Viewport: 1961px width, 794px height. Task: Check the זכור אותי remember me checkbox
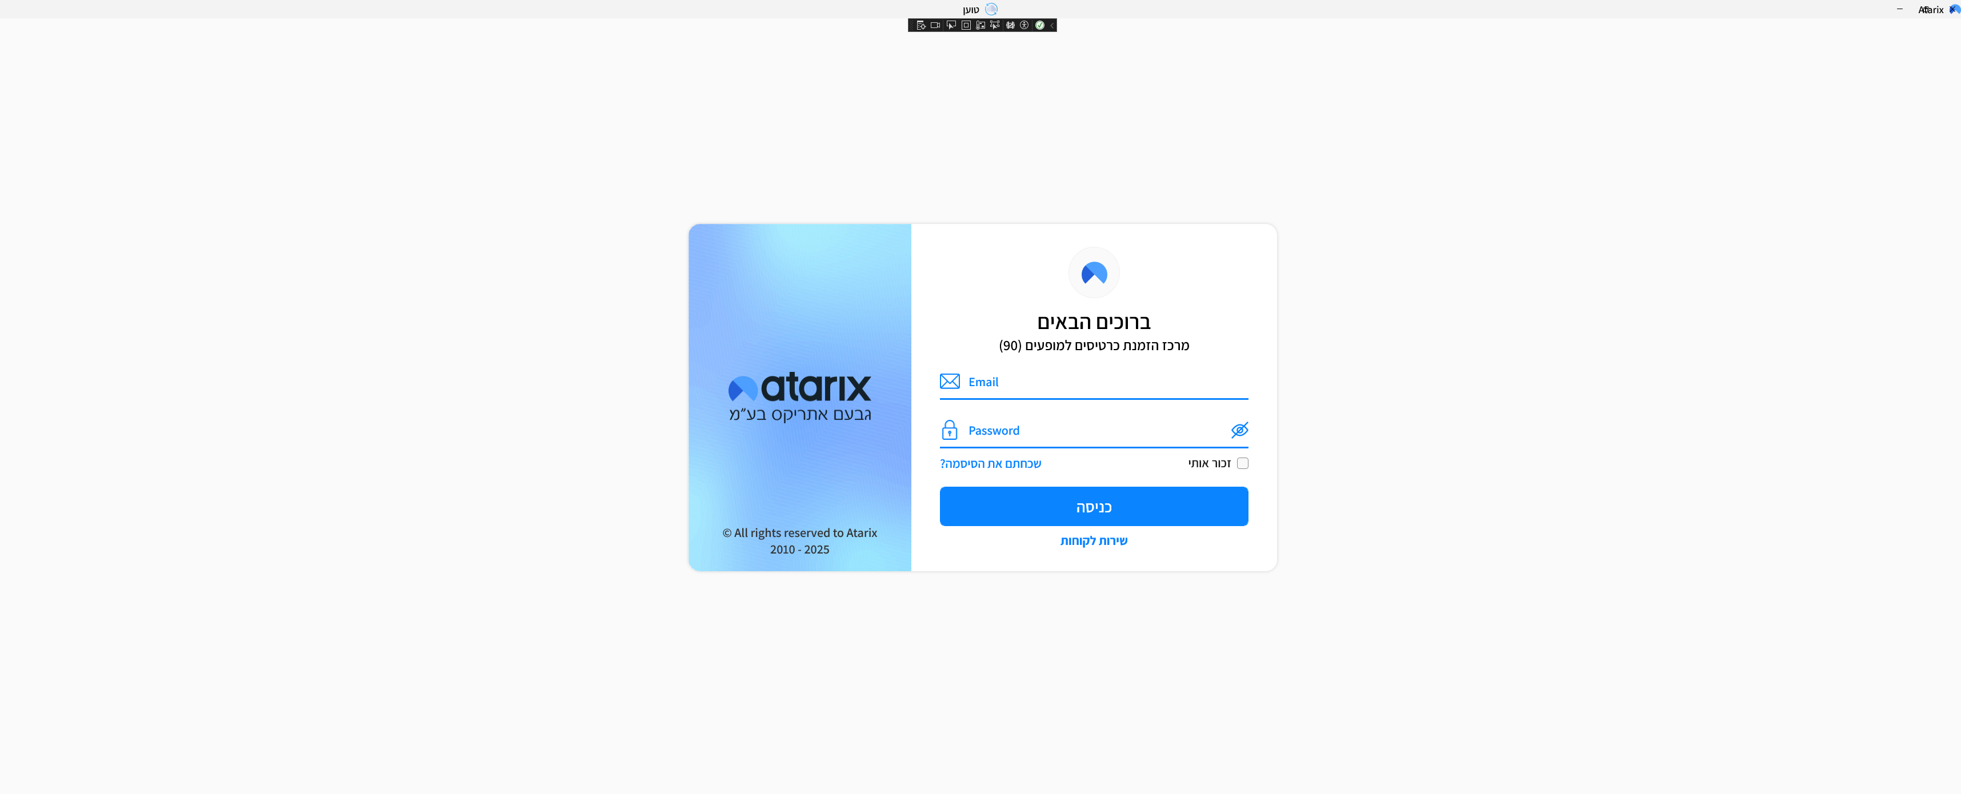(x=1242, y=463)
